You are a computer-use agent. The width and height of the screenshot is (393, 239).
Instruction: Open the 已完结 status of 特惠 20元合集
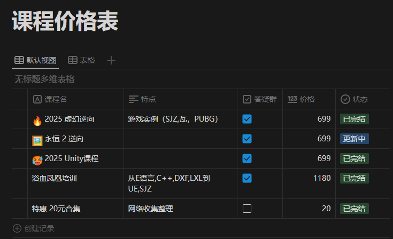(355, 209)
